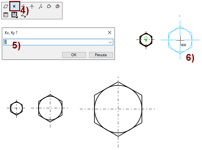
Task: Select the largest hexagon drawing
Action: click(x=118, y=109)
